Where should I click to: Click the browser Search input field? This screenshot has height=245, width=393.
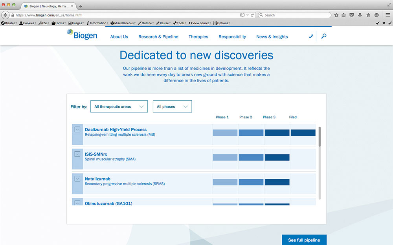click(294, 15)
